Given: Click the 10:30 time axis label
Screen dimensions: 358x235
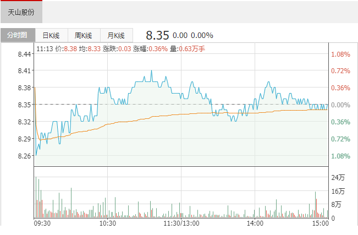Looking at the screenshot, I should pos(108,223).
